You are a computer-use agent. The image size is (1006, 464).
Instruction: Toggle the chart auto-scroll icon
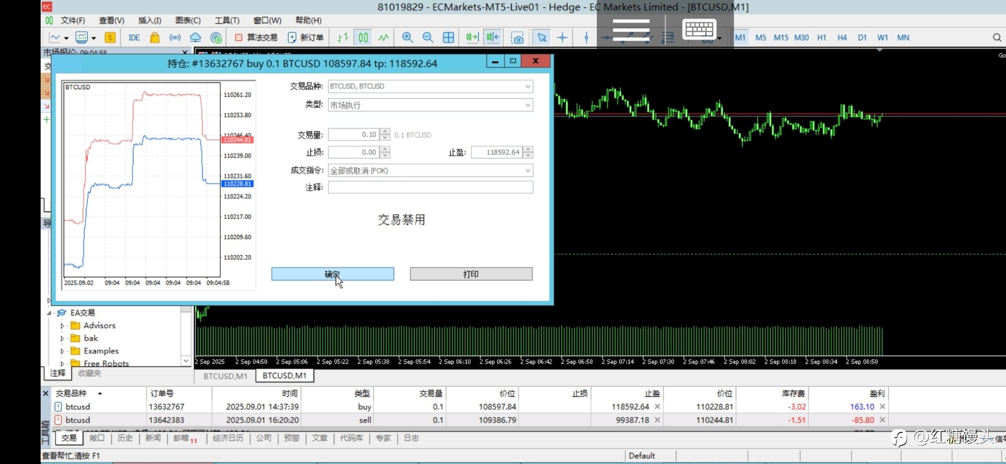(472, 38)
